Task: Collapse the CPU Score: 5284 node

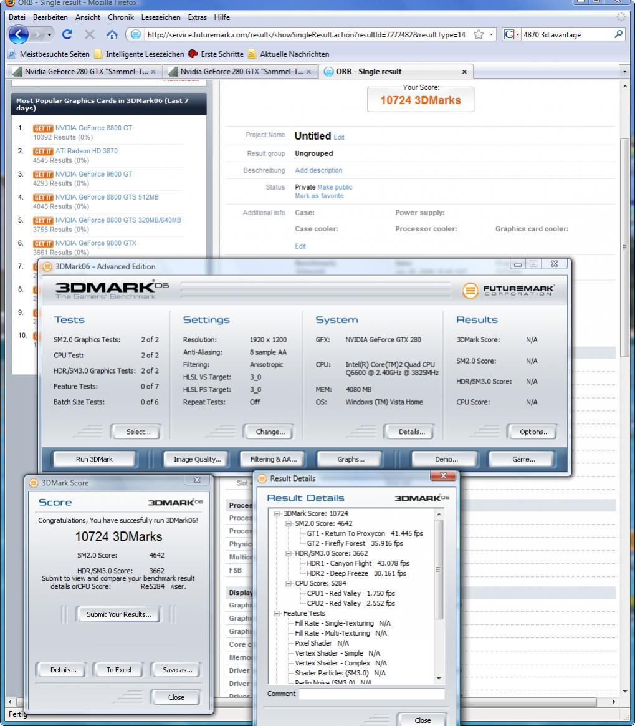Action: (x=288, y=583)
